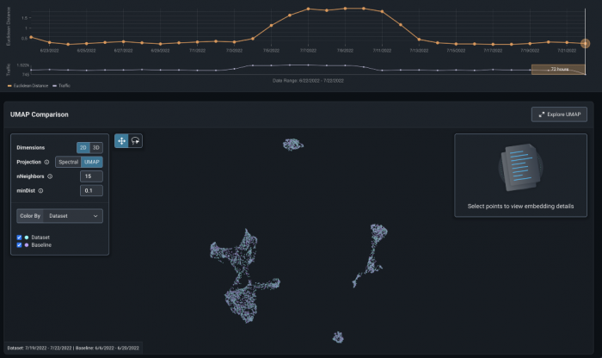The image size is (602, 358).
Task: Click the minDist info icon
Action: [x=40, y=190]
